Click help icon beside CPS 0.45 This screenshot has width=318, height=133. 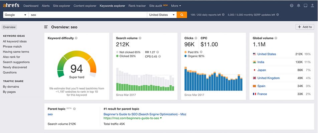[x=159, y=57]
